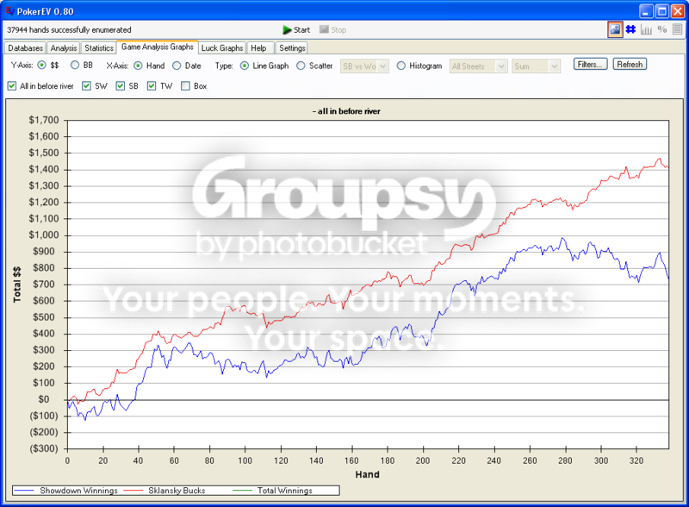Maximize the PokerEV window

click(x=662, y=11)
